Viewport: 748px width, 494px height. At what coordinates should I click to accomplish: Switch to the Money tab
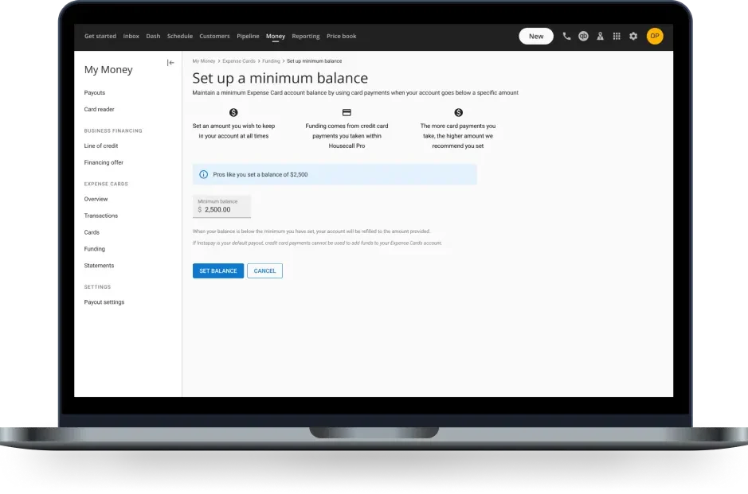point(275,36)
